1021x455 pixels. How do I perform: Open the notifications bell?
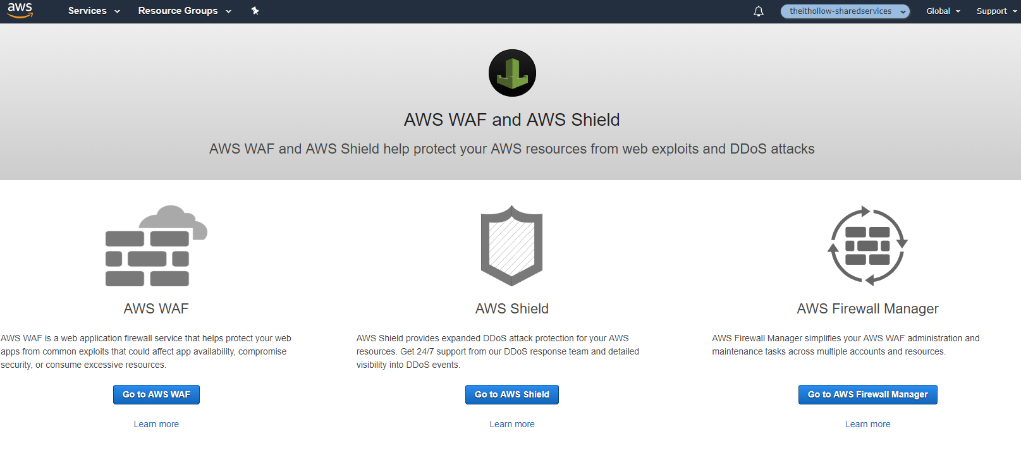click(x=758, y=11)
